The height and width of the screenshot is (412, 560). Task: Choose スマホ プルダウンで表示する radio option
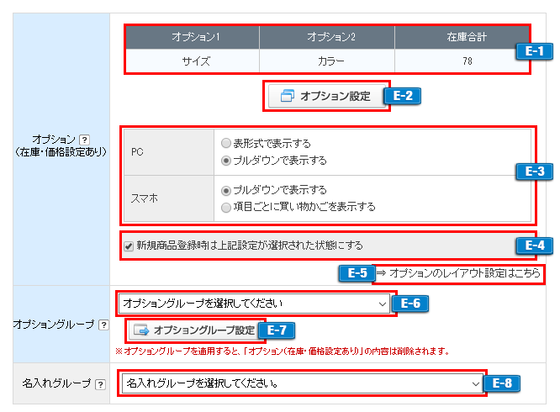tap(225, 190)
